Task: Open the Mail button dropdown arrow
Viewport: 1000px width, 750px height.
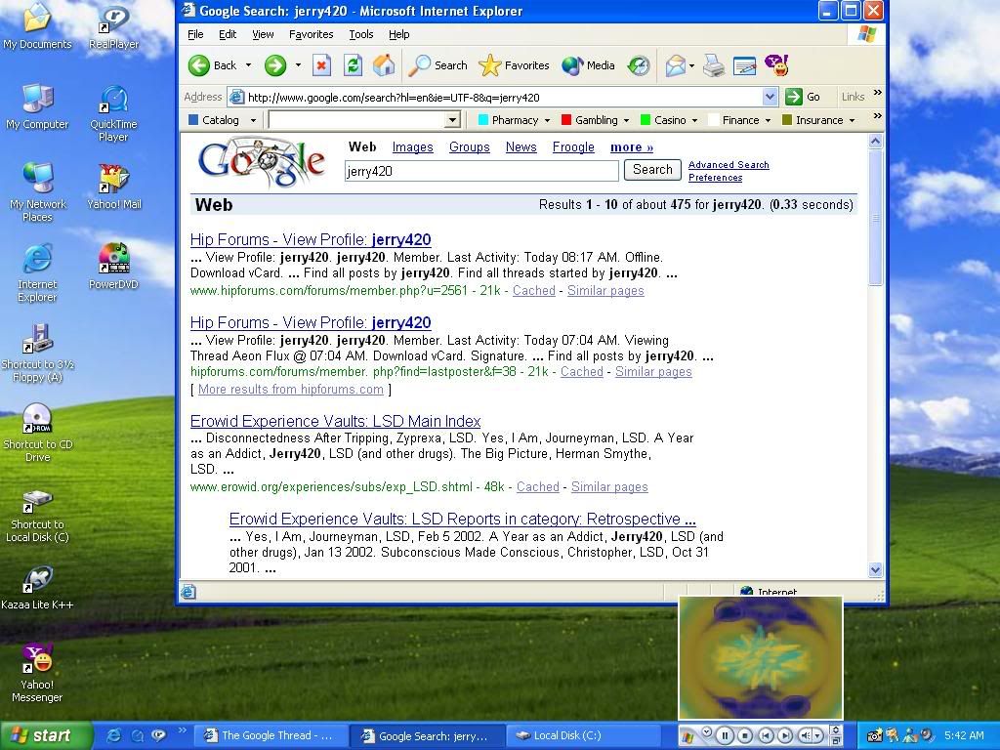Action: tap(691, 65)
